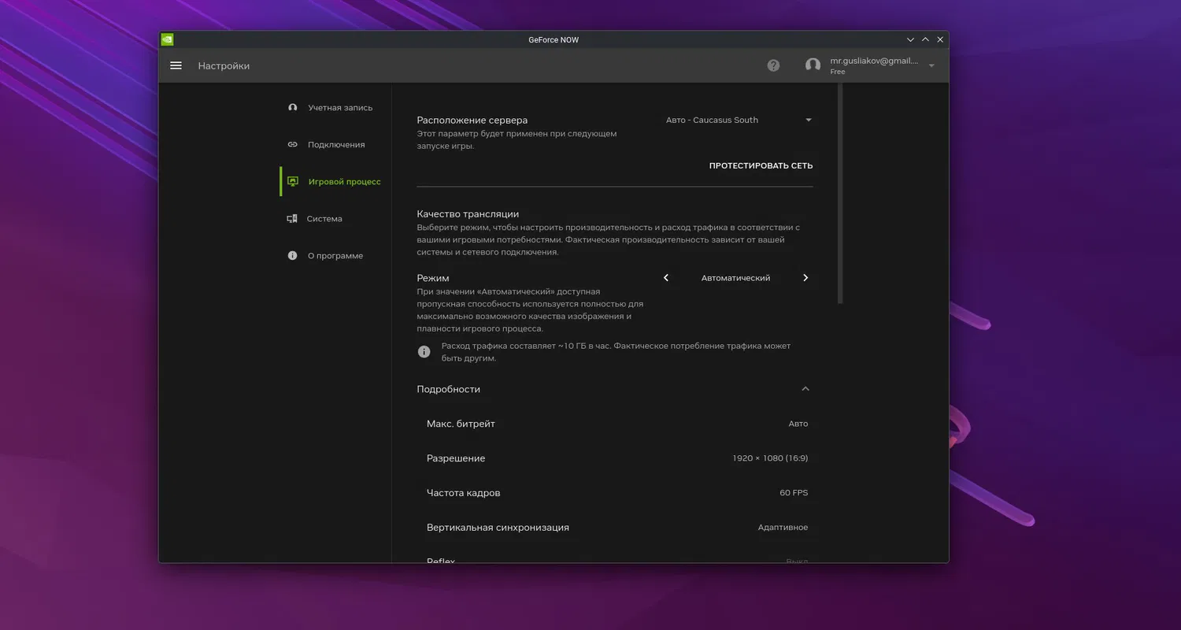Close the GeForce NOW window
This screenshot has width=1181, height=630.
pos(940,39)
